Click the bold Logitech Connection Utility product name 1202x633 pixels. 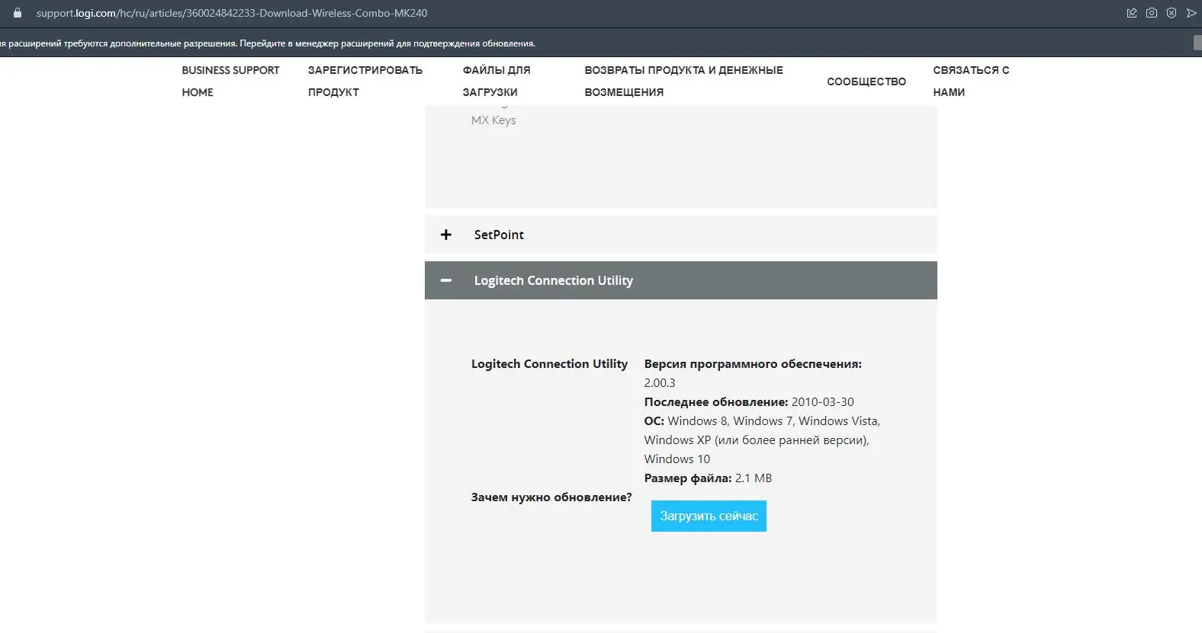549,364
